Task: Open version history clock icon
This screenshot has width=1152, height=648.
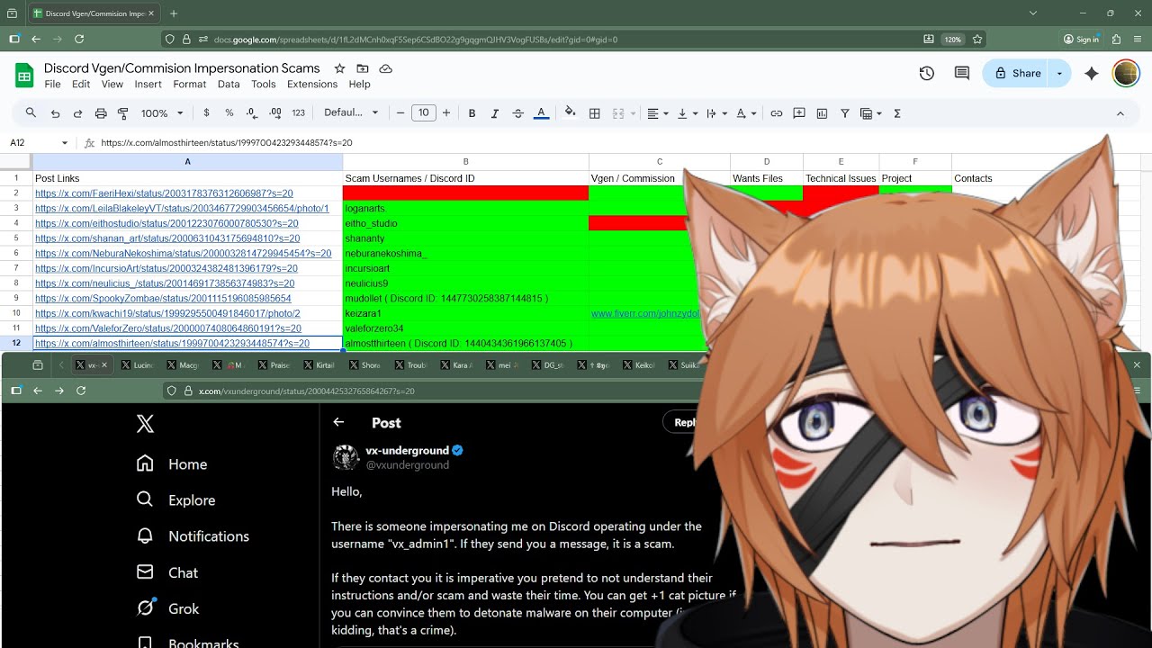Action: [927, 74]
